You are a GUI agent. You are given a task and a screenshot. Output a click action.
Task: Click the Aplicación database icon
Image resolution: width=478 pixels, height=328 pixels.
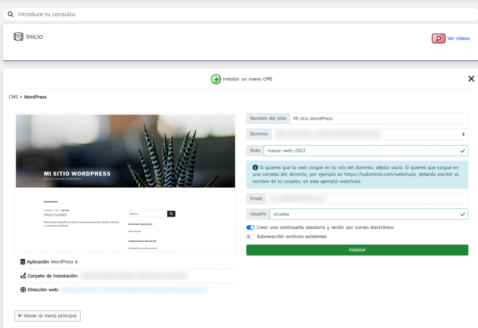23,262
